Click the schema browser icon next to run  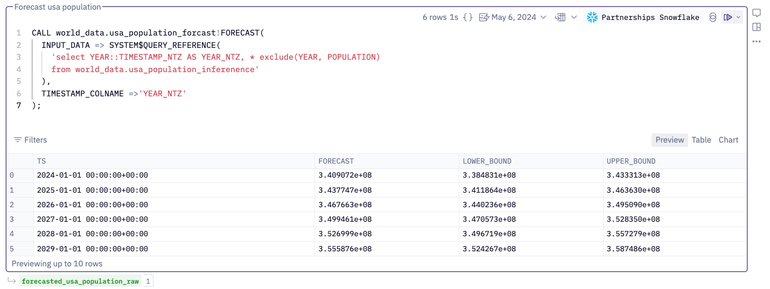[713, 17]
